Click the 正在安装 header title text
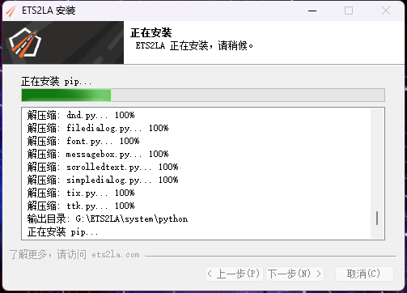 coord(151,33)
